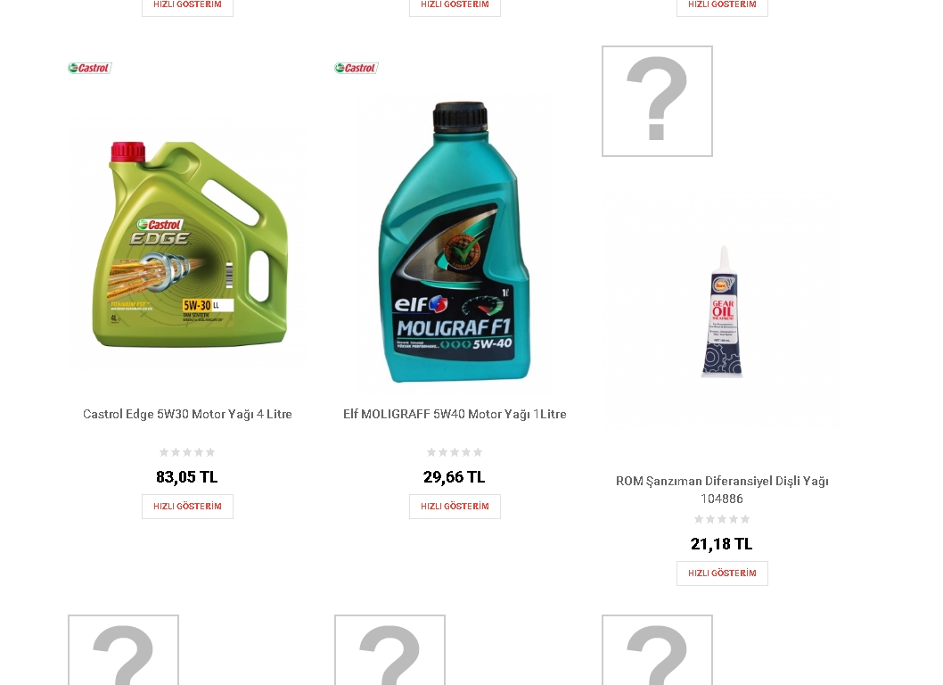The image size is (943, 685).
Task: Click the bottom-right question mark placeholder image
Action: [657, 650]
